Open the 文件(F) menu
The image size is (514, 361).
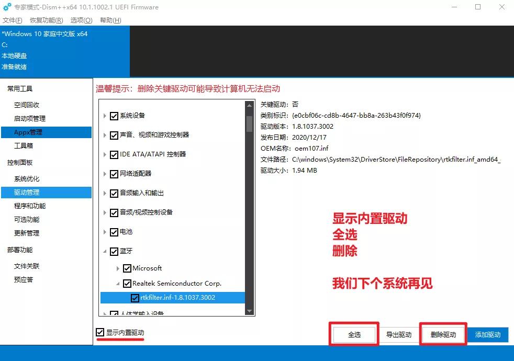[x=12, y=20]
